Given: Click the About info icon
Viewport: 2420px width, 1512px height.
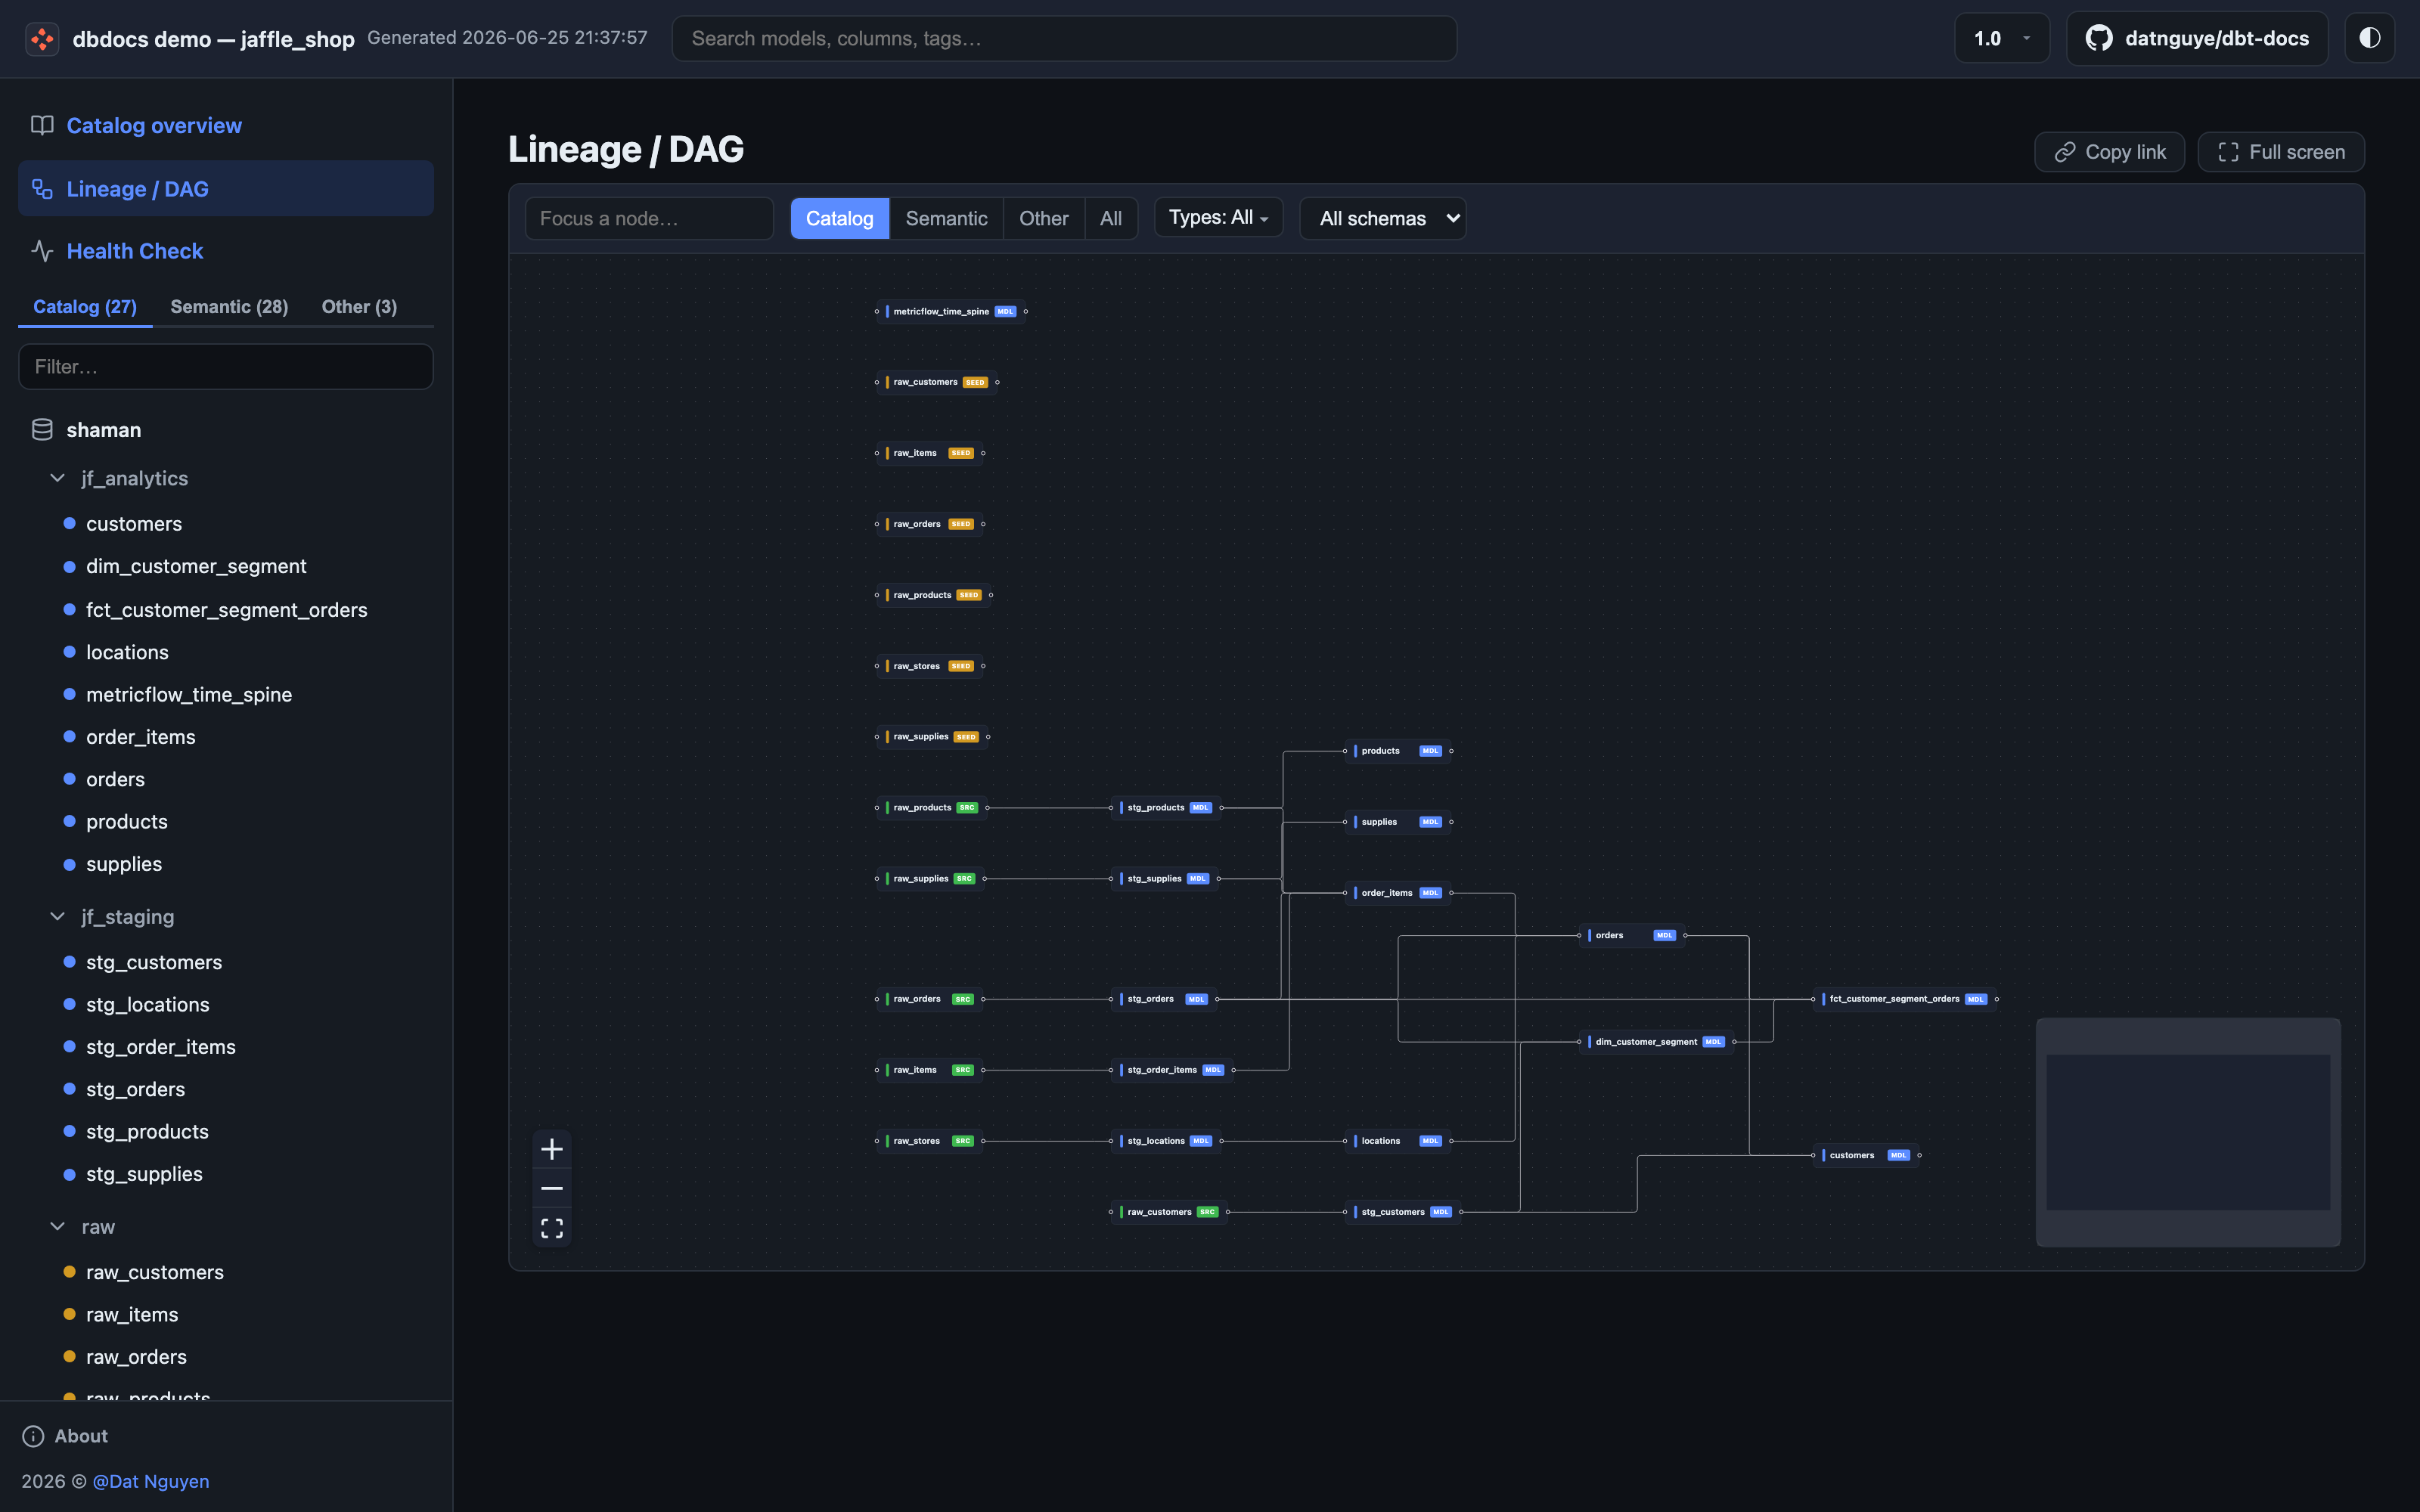Looking at the screenshot, I should point(33,1436).
